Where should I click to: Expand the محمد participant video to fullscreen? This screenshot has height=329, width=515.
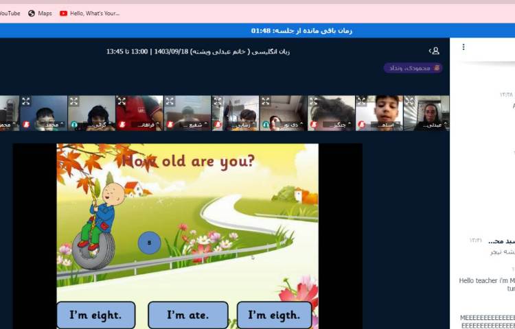26,101
